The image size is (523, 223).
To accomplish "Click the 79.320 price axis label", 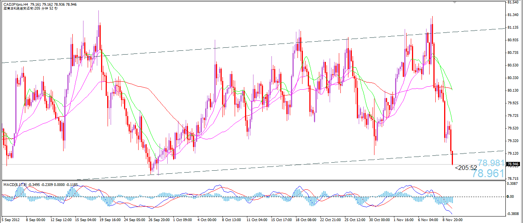I will pyautogui.click(x=513, y=141).
